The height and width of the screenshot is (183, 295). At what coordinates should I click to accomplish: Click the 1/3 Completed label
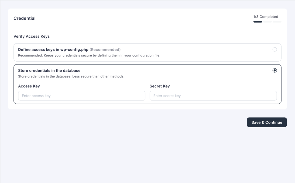click(x=266, y=16)
